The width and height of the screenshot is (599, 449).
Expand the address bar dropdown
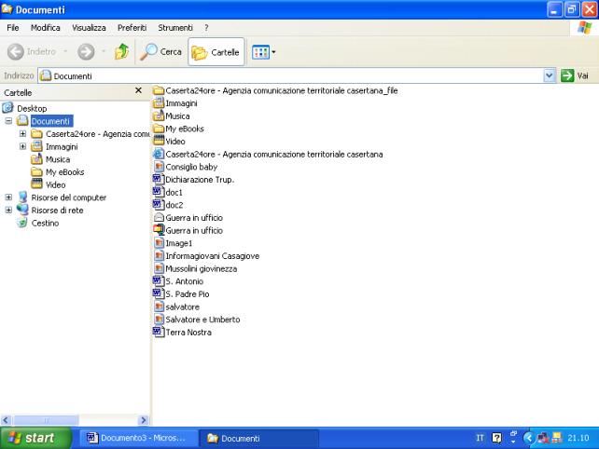coord(549,75)
